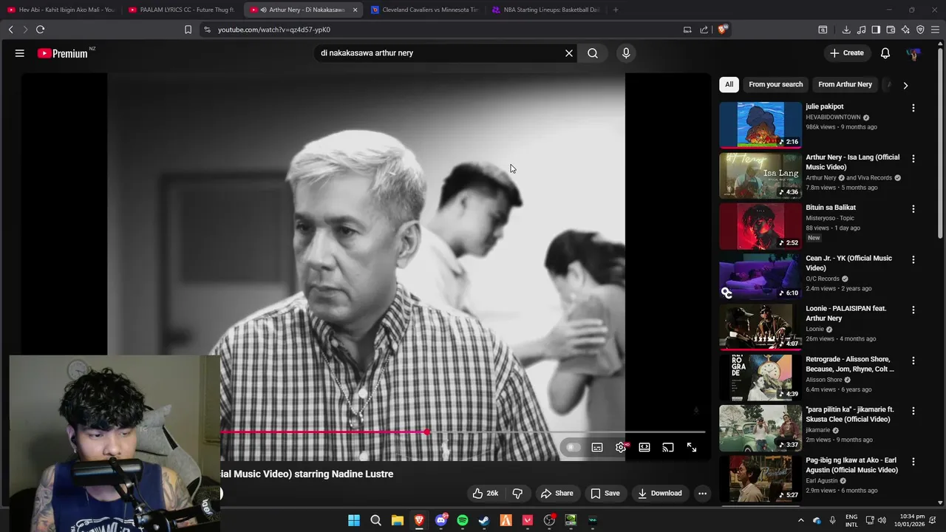Open options for Pag-ibig ng Ikaw at Ako

[x=913, y=462]
